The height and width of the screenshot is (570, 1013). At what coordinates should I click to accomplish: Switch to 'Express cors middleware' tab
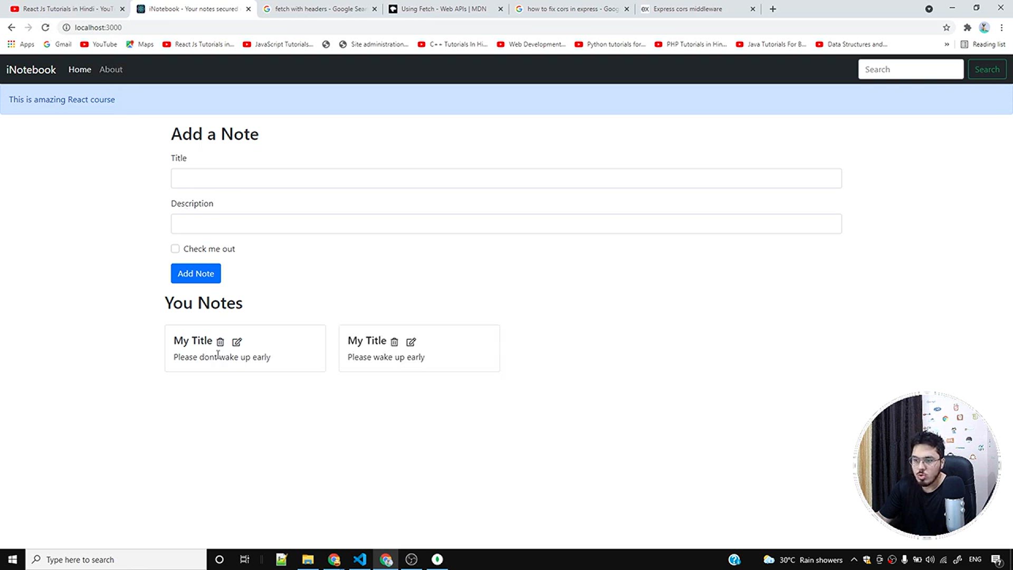pos(697,9)
